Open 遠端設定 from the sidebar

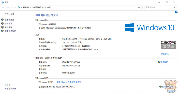point(8,24)
